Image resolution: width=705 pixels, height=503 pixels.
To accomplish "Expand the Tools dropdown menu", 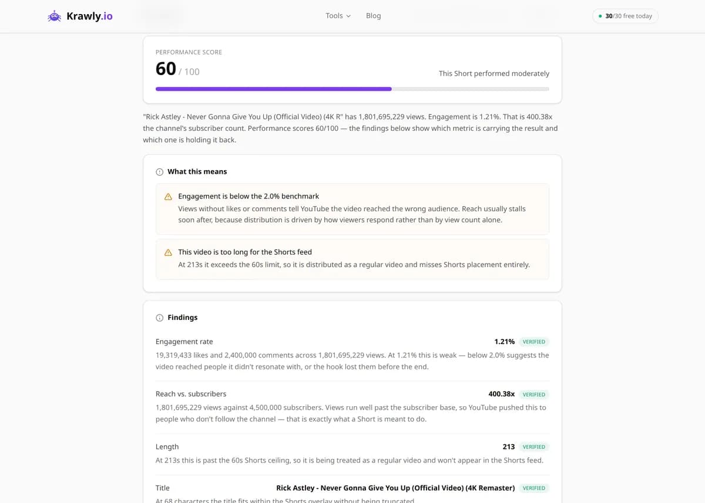I will [338, 16].
